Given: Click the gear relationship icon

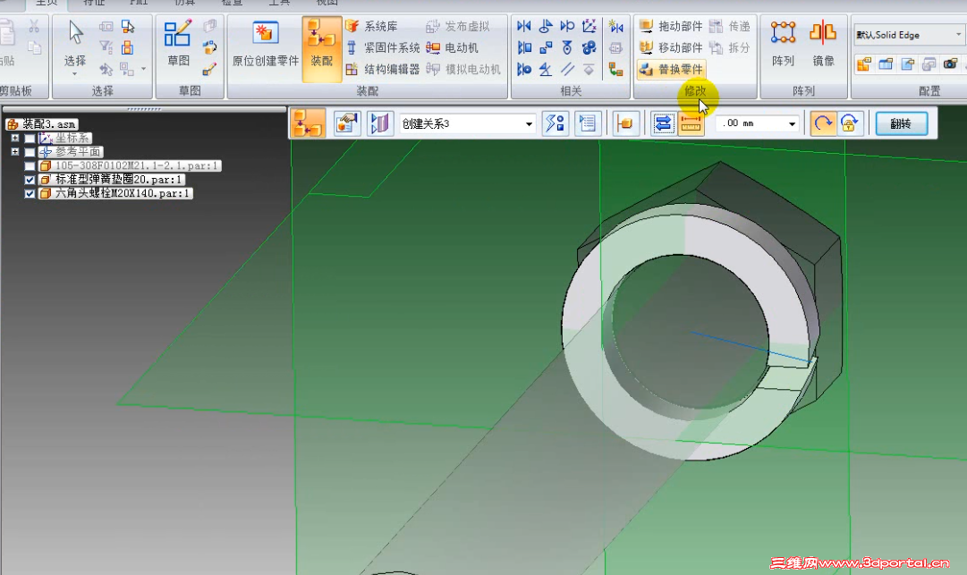Looking at the screenshot, I should [589, 47].
